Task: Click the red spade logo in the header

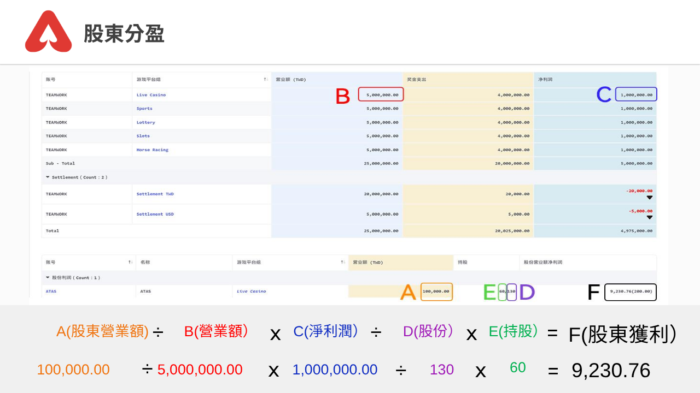Action: (x=48, y=31)
